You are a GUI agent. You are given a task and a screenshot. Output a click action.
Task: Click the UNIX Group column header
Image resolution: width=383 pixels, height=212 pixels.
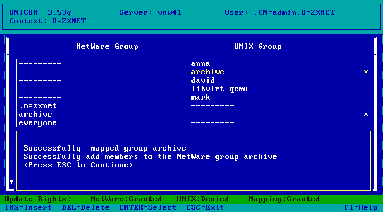pos(257,47)
